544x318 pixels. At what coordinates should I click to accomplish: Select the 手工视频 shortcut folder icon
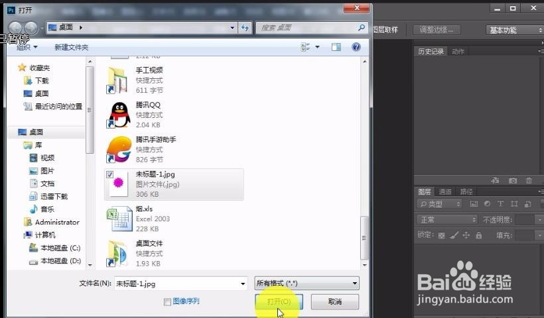click(x=118, y=80)
